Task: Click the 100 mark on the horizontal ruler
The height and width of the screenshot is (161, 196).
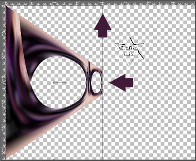Action: point(30,3)
